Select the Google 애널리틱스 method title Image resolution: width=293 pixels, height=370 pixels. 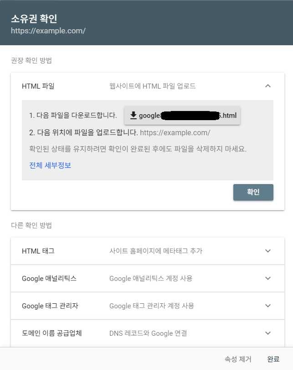click(x=49, y=278)
